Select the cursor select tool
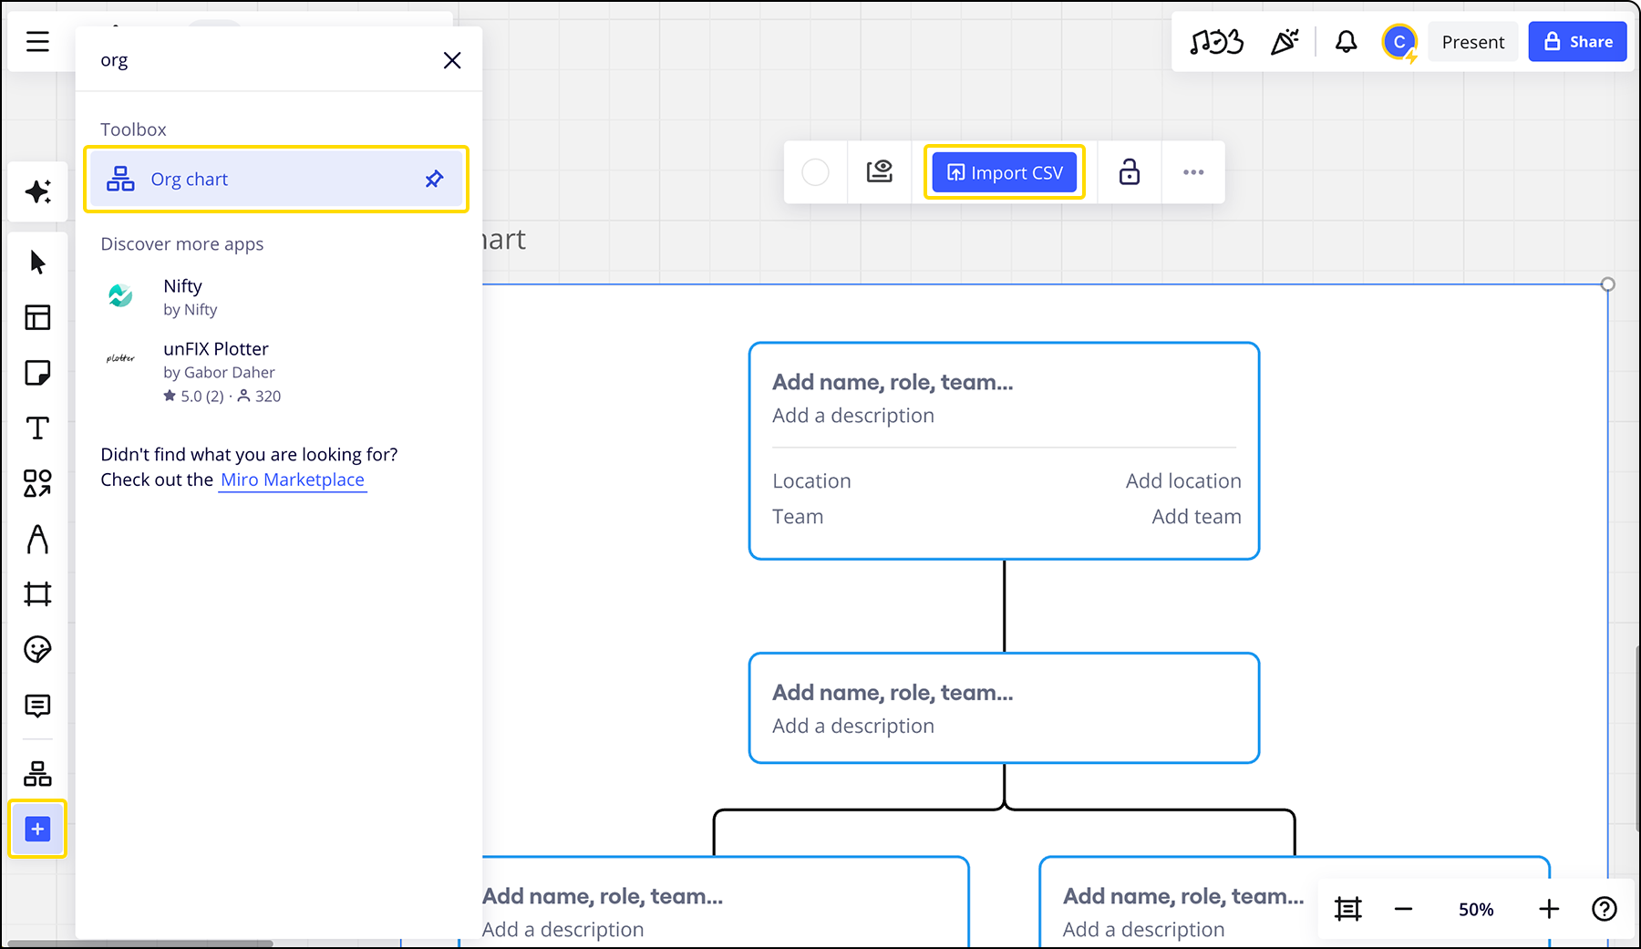The width and height of the screenshot is (1641, 949). click(x=37, y=263)
